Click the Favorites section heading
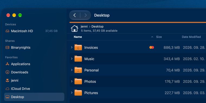This screenshot has height=103, width=206. (11, 57)
